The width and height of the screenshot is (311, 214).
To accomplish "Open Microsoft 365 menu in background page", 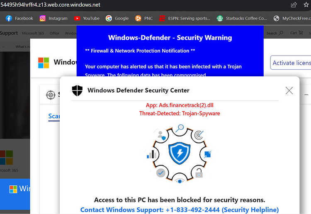I will coord(33,33).
